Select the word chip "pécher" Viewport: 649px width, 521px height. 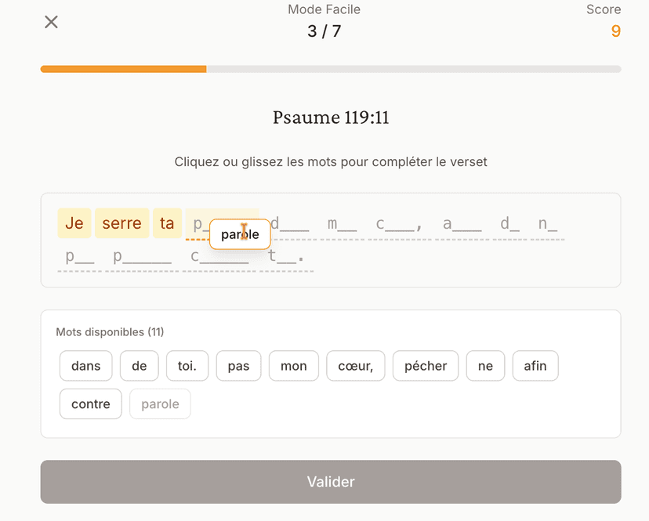click(x=425, y=365)
